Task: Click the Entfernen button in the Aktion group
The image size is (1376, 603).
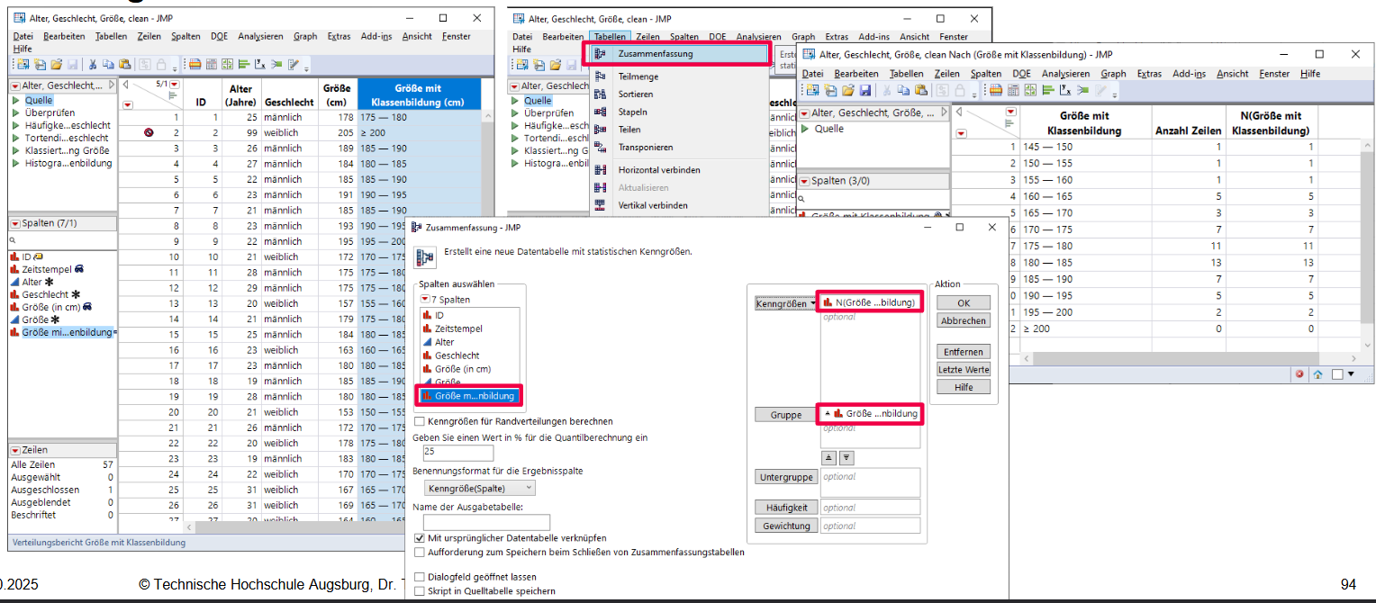Action: pos(963,352)
